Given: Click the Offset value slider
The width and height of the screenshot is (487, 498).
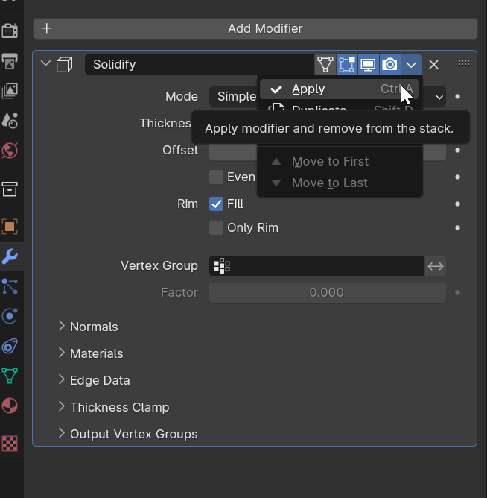Looking at the screenshot, I should (x=328, y=151).
